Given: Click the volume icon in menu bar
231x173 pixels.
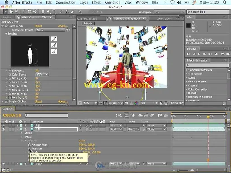Looking at the screenshot, I should (179, 2).
